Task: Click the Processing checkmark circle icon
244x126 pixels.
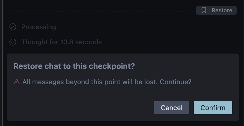Action: pyautogui.click(x=13, y=27)
